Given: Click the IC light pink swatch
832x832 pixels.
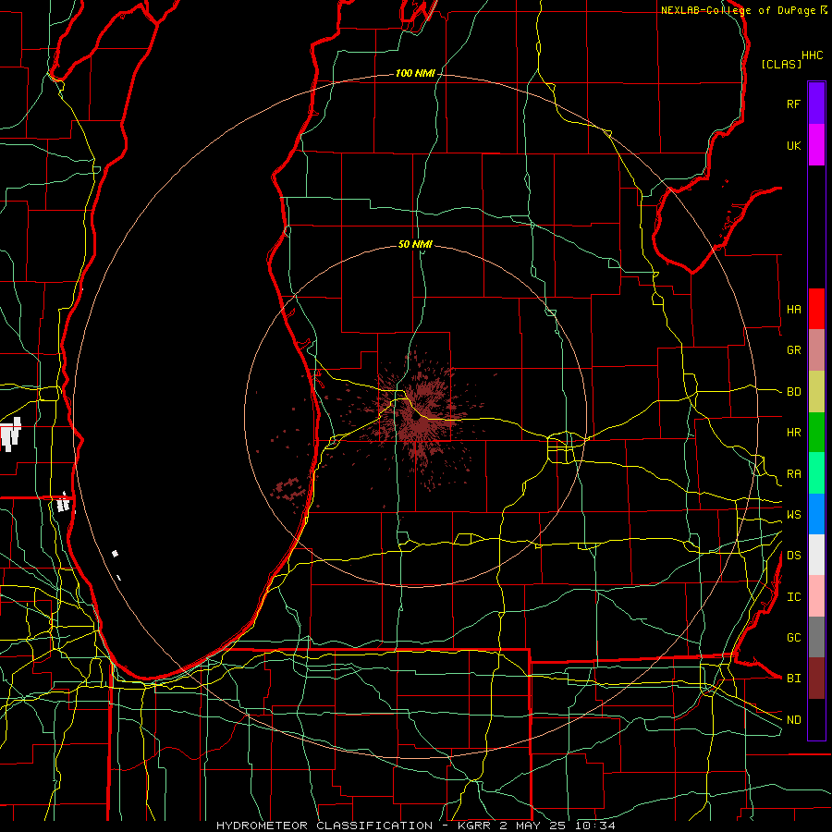Looking at the screenshot, I should (816, 596).
